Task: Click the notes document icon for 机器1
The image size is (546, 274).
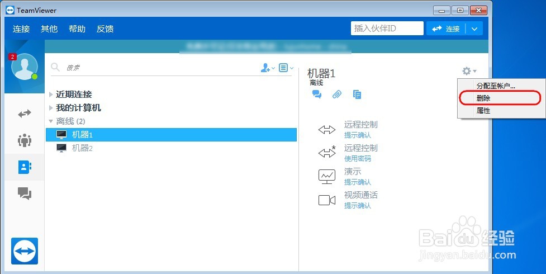Action: (x=357, y=94)
